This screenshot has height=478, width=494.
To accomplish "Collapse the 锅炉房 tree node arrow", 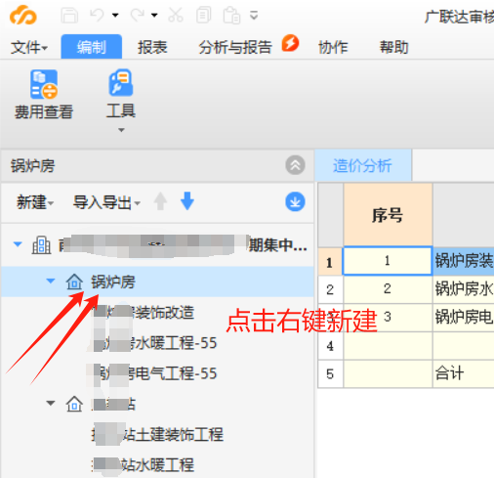I will (x=51, y=281).
